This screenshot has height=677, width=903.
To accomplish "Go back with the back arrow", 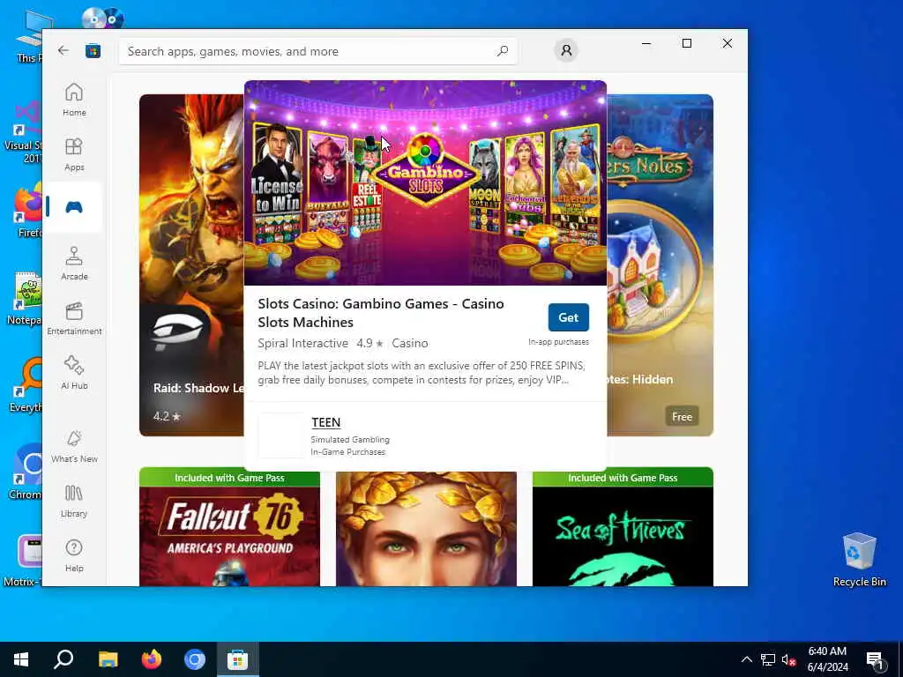I will 63,50.
